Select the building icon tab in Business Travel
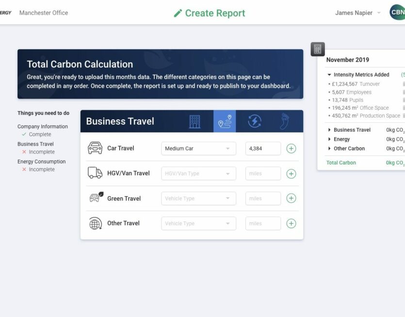405x317 pixels. tap(194, 121)
